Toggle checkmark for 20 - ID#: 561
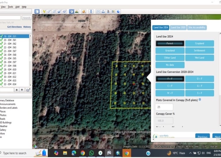The height and width of the screenshot is (158, 221). tap(1, 40)
